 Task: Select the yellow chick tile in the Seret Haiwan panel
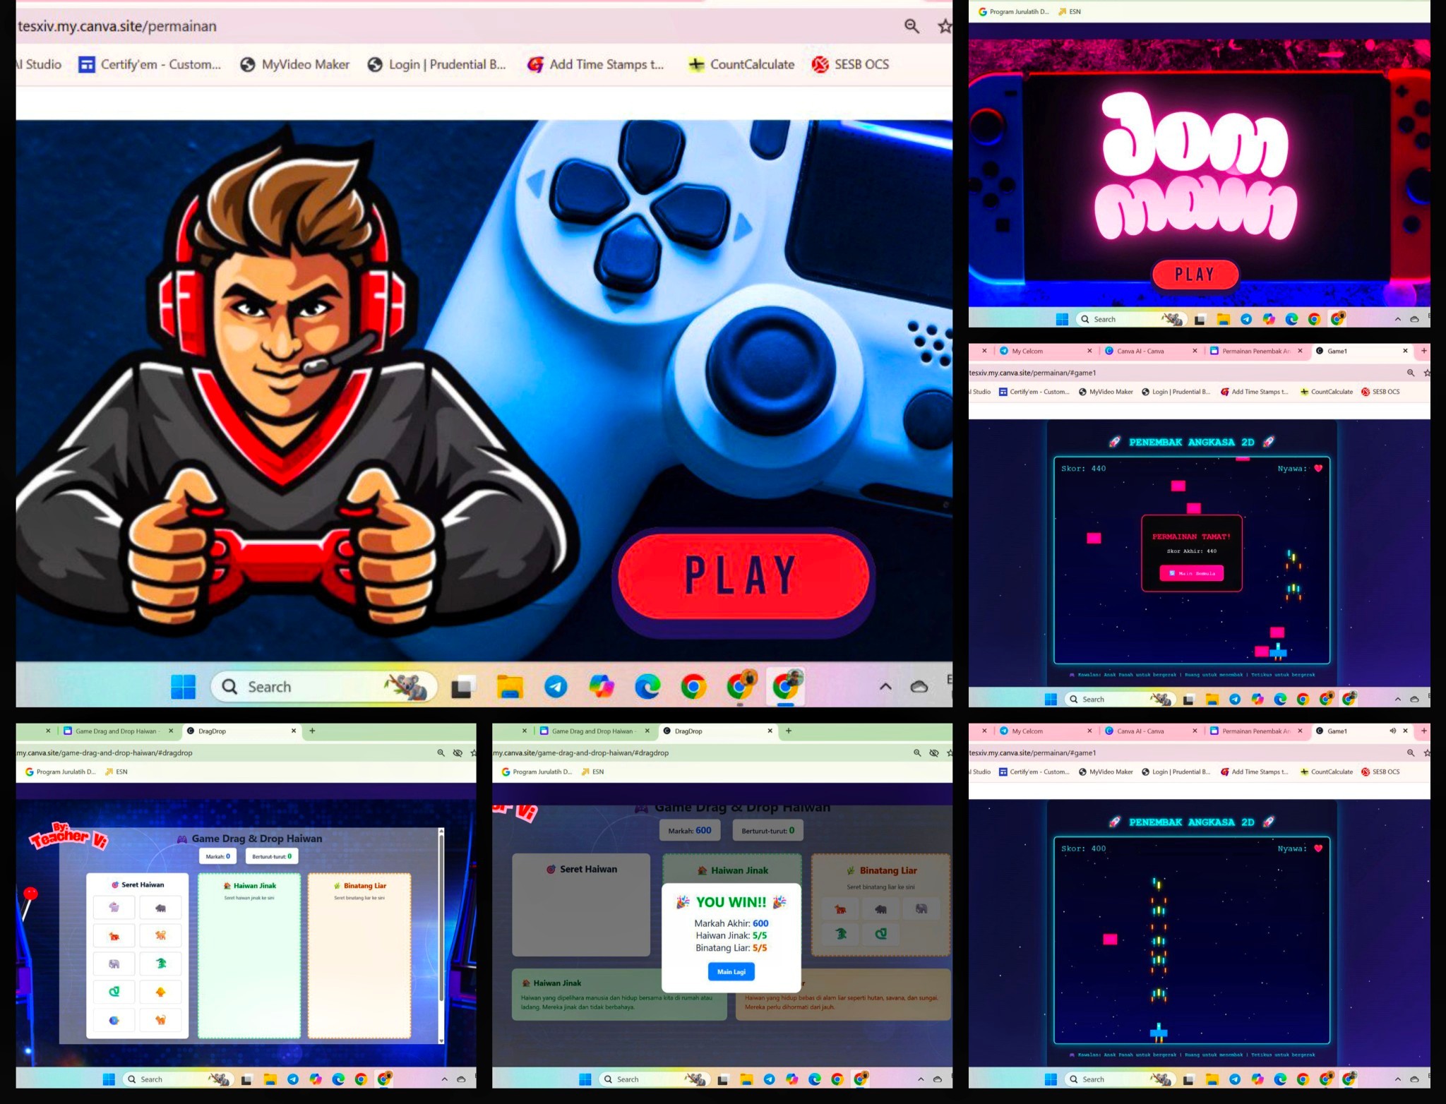pos(161,992)
